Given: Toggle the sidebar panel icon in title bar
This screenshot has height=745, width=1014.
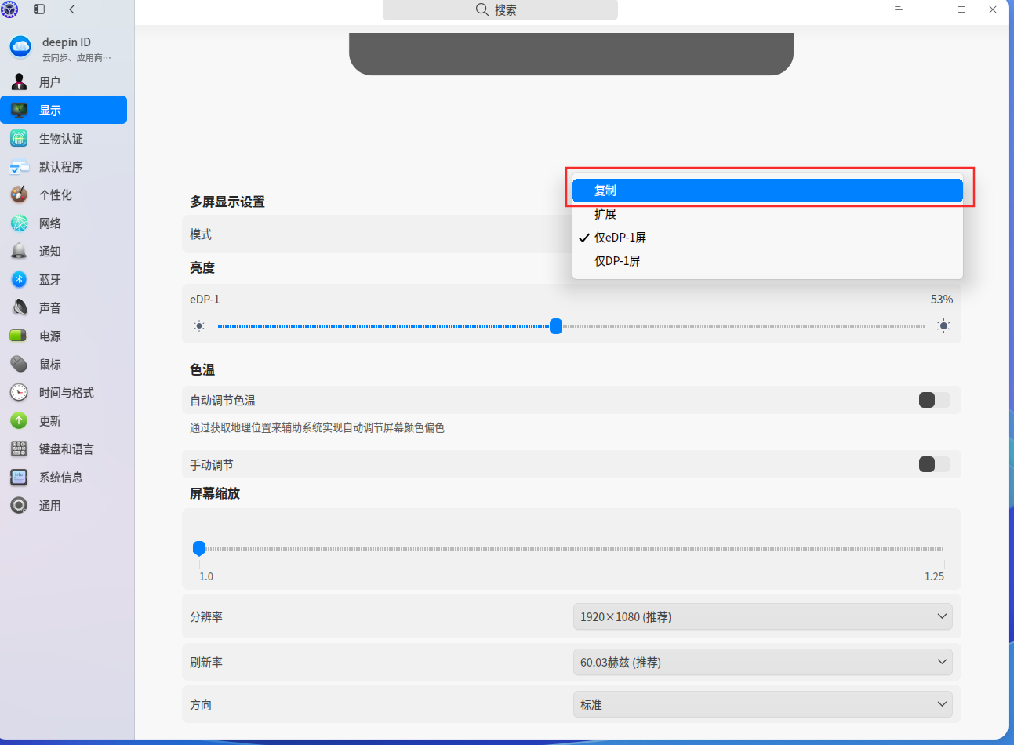Looking at the screenshot, I should 39,9.
